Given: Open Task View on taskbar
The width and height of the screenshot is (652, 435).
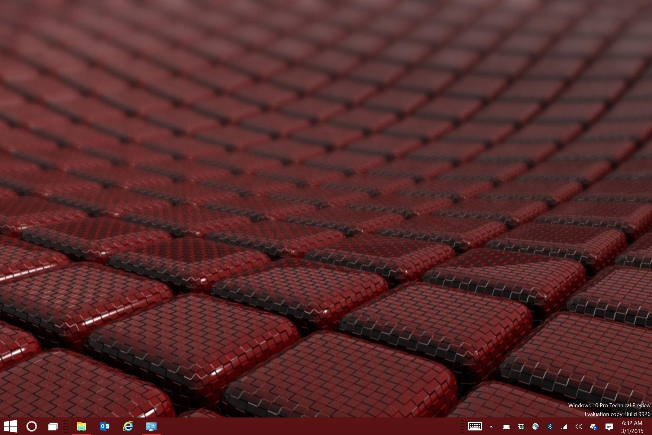Looking at the screenshot, I should (x=53, y=427).
